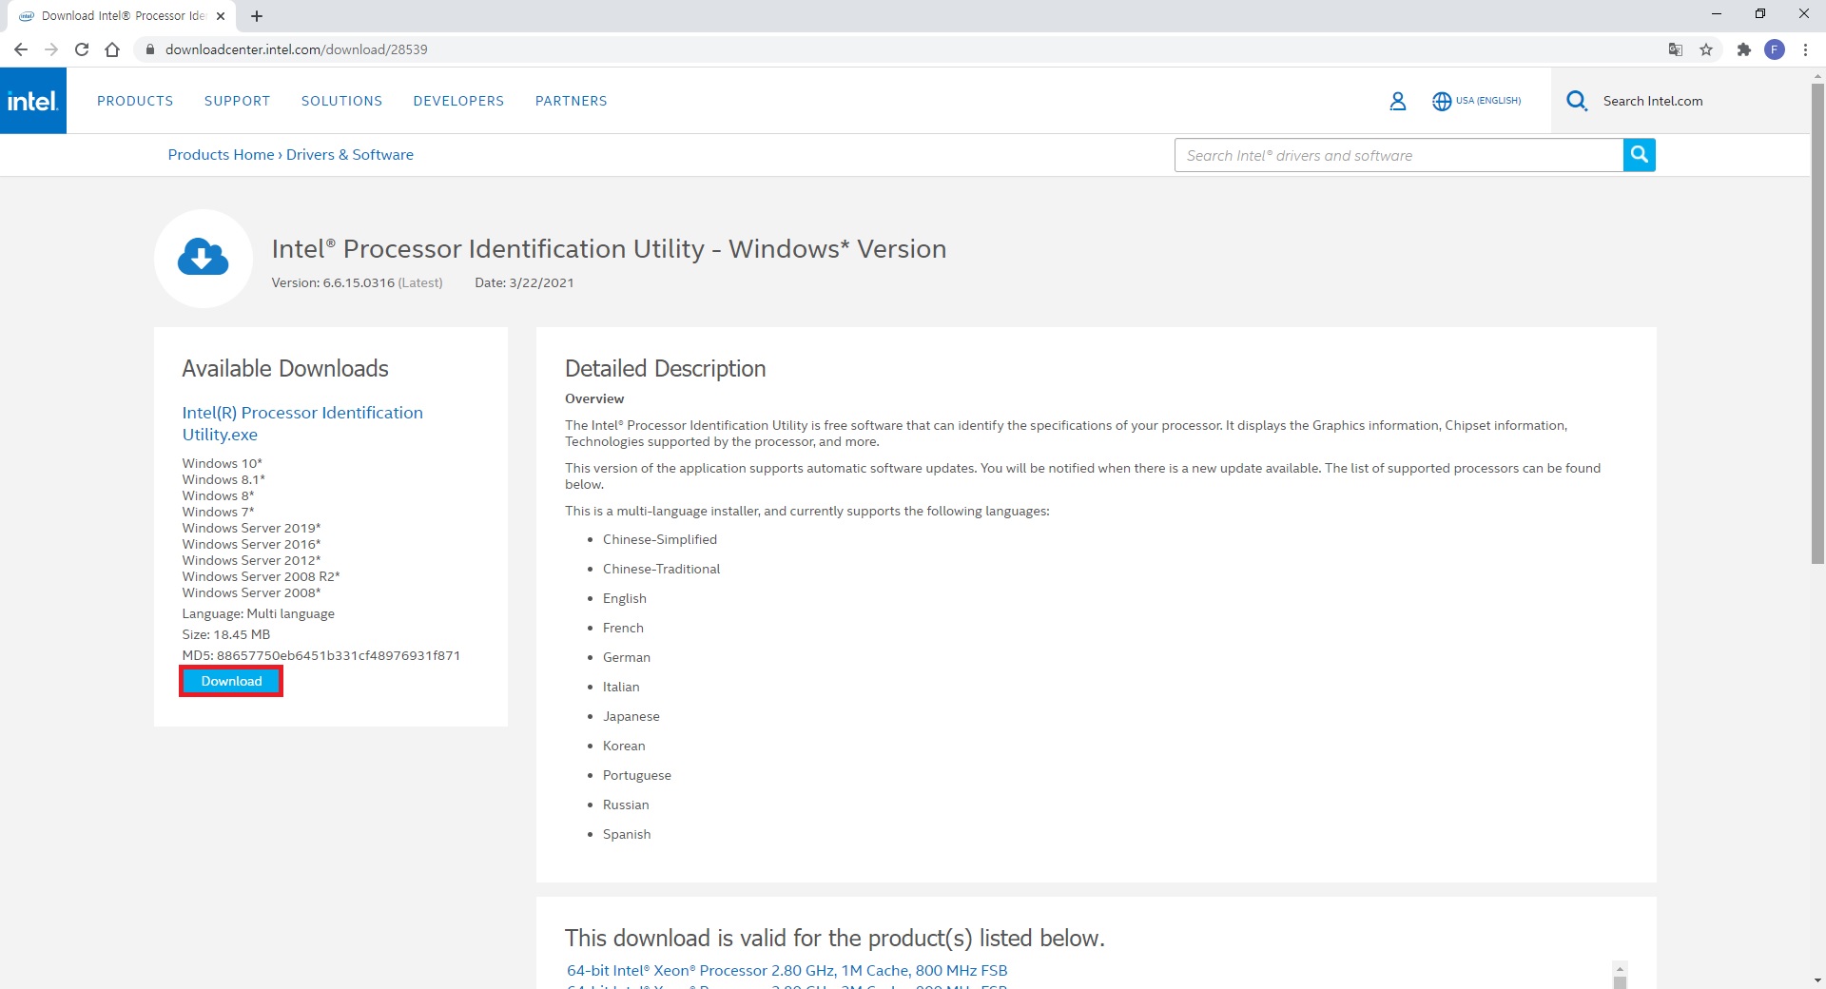
Task: Open Intel(R) Processor Identification Utility.exe link
Action: (x=302, y=423)
